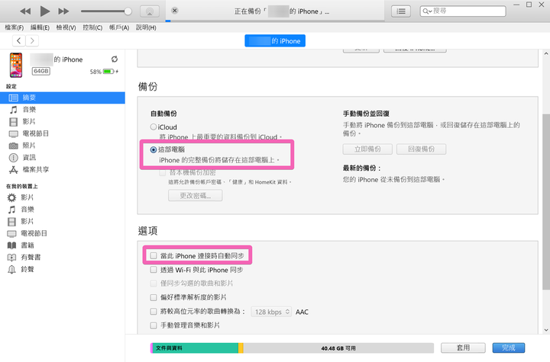
Task: Click the backup progress bar under title
Action: point(275,21)
